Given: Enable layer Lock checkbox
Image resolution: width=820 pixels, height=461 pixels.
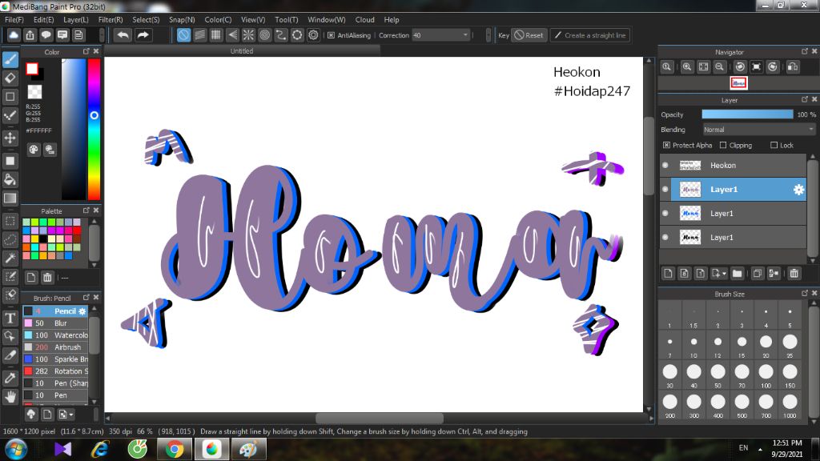Looking at the screenshot, I should (774, 146).
